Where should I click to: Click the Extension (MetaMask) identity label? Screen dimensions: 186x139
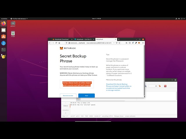77,43
